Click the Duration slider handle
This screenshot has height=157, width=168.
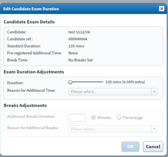70,82
